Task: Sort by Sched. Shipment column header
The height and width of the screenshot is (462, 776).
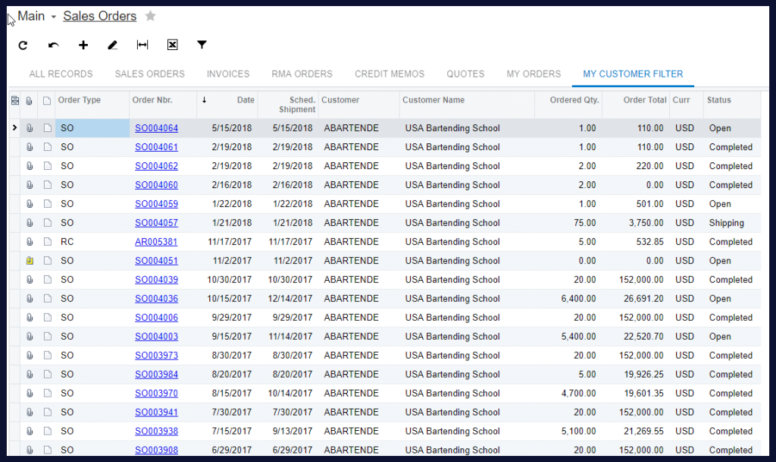Action: click(x=296, y=105)
